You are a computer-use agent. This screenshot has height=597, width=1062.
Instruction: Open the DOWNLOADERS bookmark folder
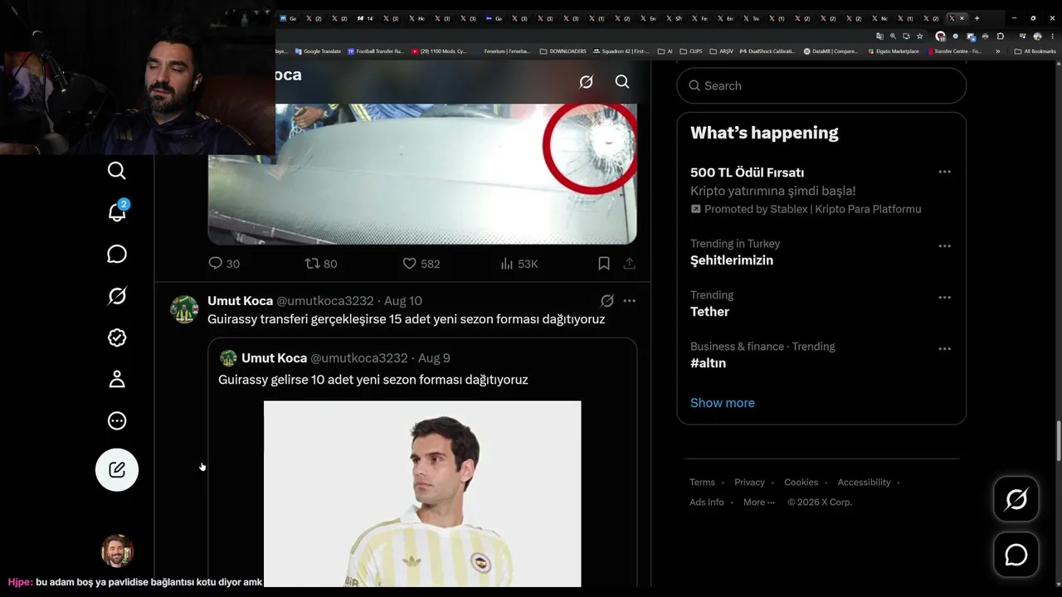tap(563, 51)
